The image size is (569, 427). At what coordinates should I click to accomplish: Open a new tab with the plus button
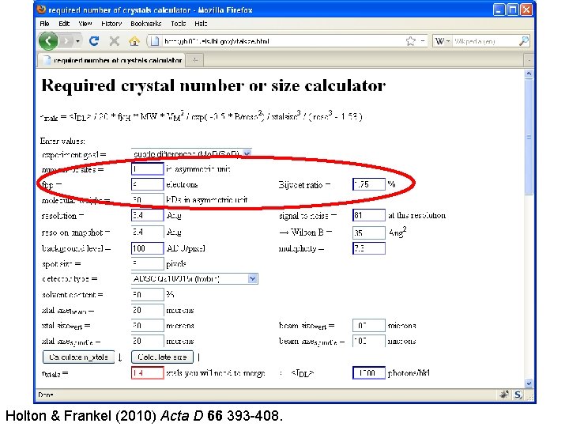coord(195,60)
